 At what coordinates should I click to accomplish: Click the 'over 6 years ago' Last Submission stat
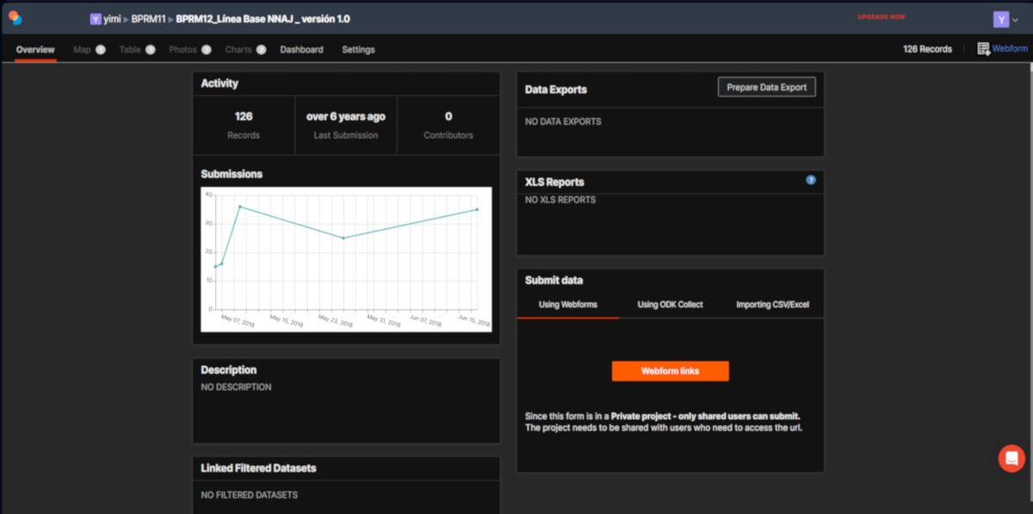coord(346,125)
